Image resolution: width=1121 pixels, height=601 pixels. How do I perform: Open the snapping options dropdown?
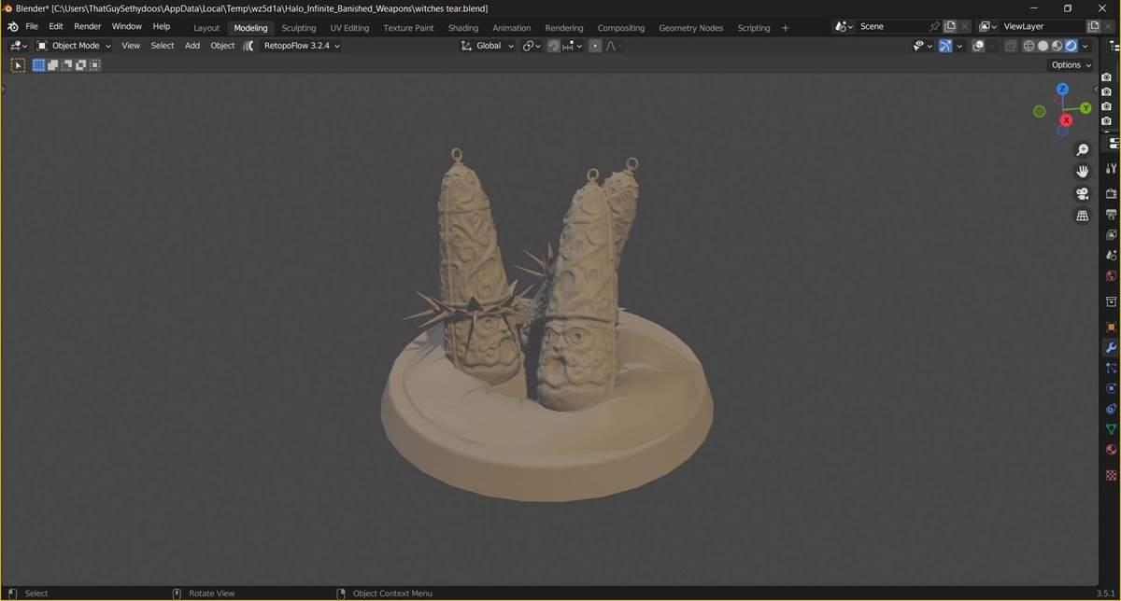click(x=572, y=46)
